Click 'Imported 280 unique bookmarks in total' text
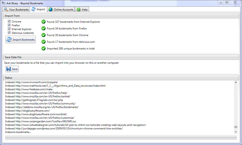242x145 pixels. 71,48
